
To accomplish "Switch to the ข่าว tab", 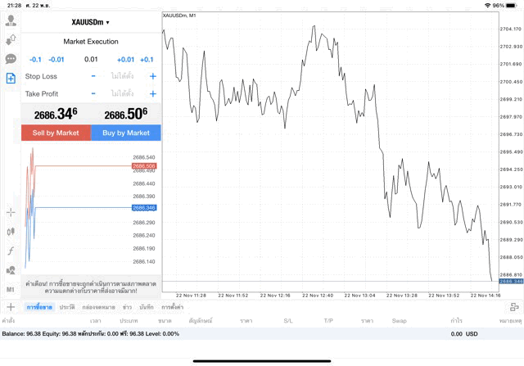I will coord(127,307).
